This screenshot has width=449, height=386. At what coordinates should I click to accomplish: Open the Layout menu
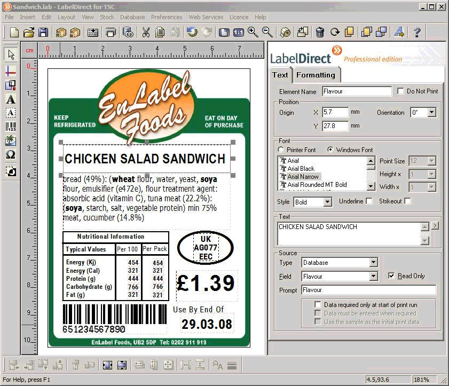point(66,17)
